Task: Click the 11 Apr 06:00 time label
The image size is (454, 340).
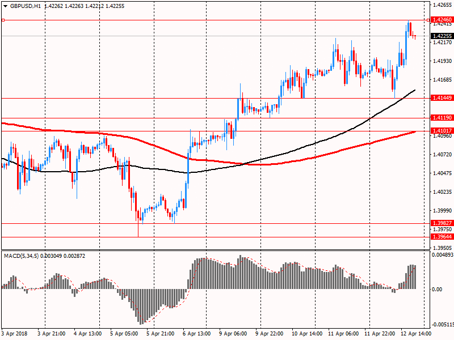Action: click(x=343, y=334)
